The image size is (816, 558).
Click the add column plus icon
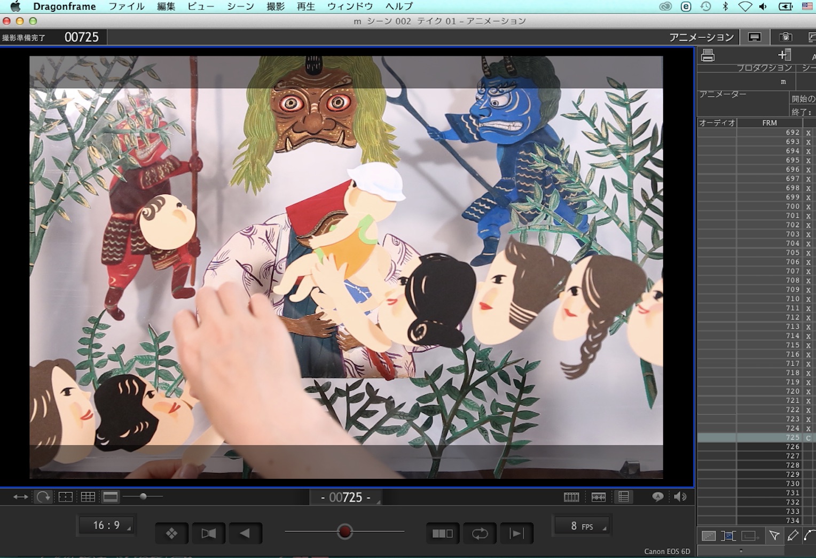pos(784,55)
